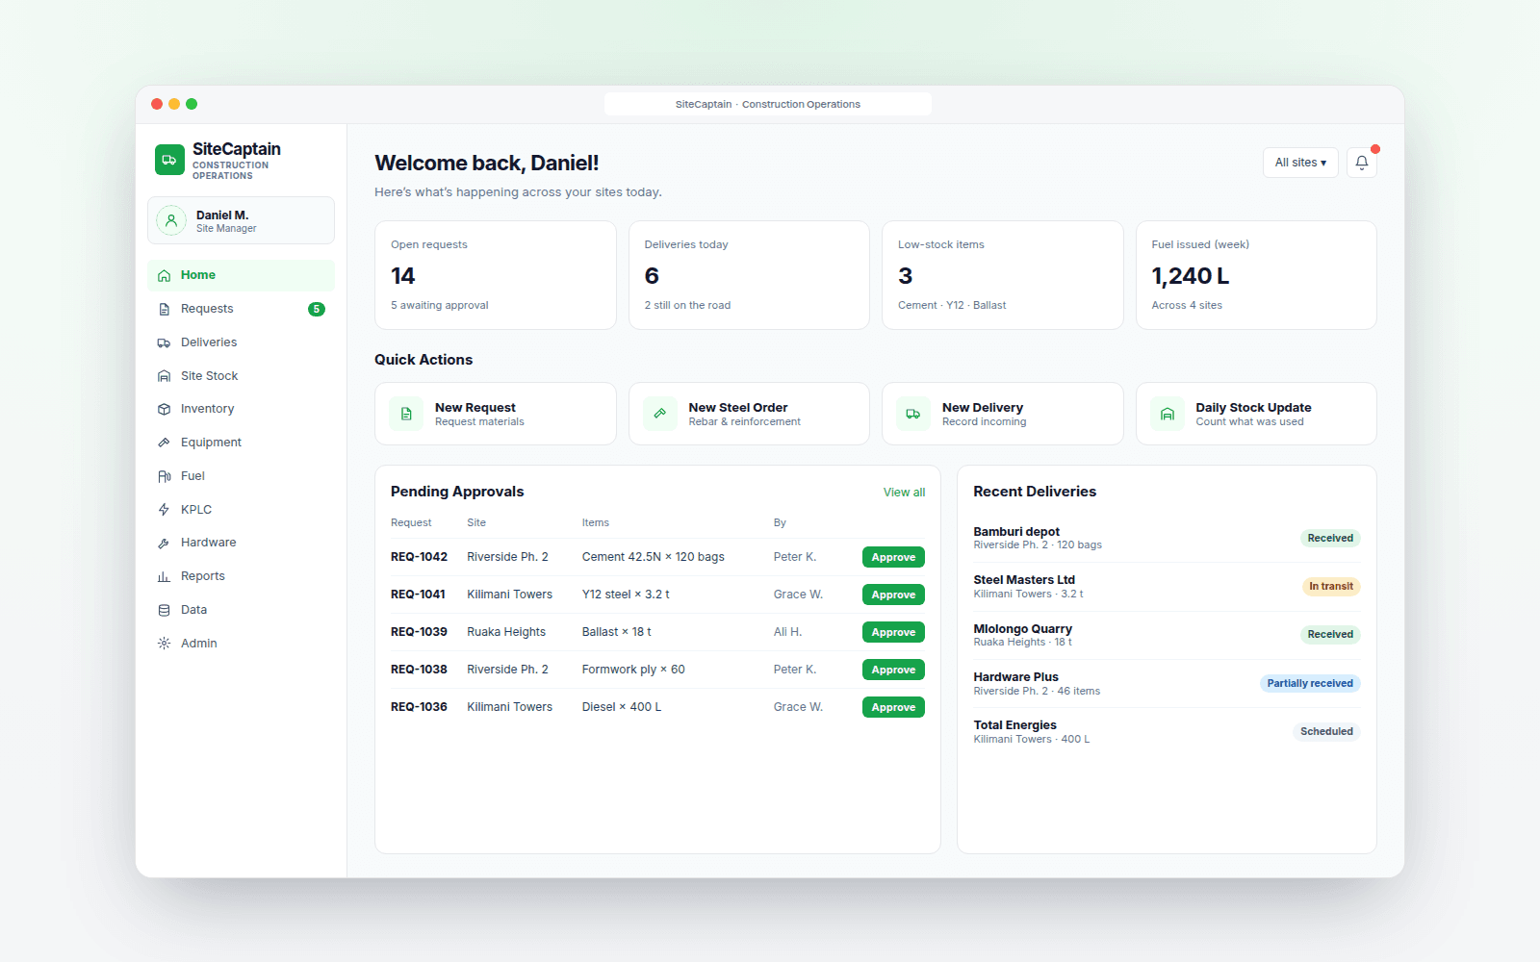Viewport: 1540px width, 962px height.
Task: Click the In transit status badge
Action: [x=1331, y=587]
